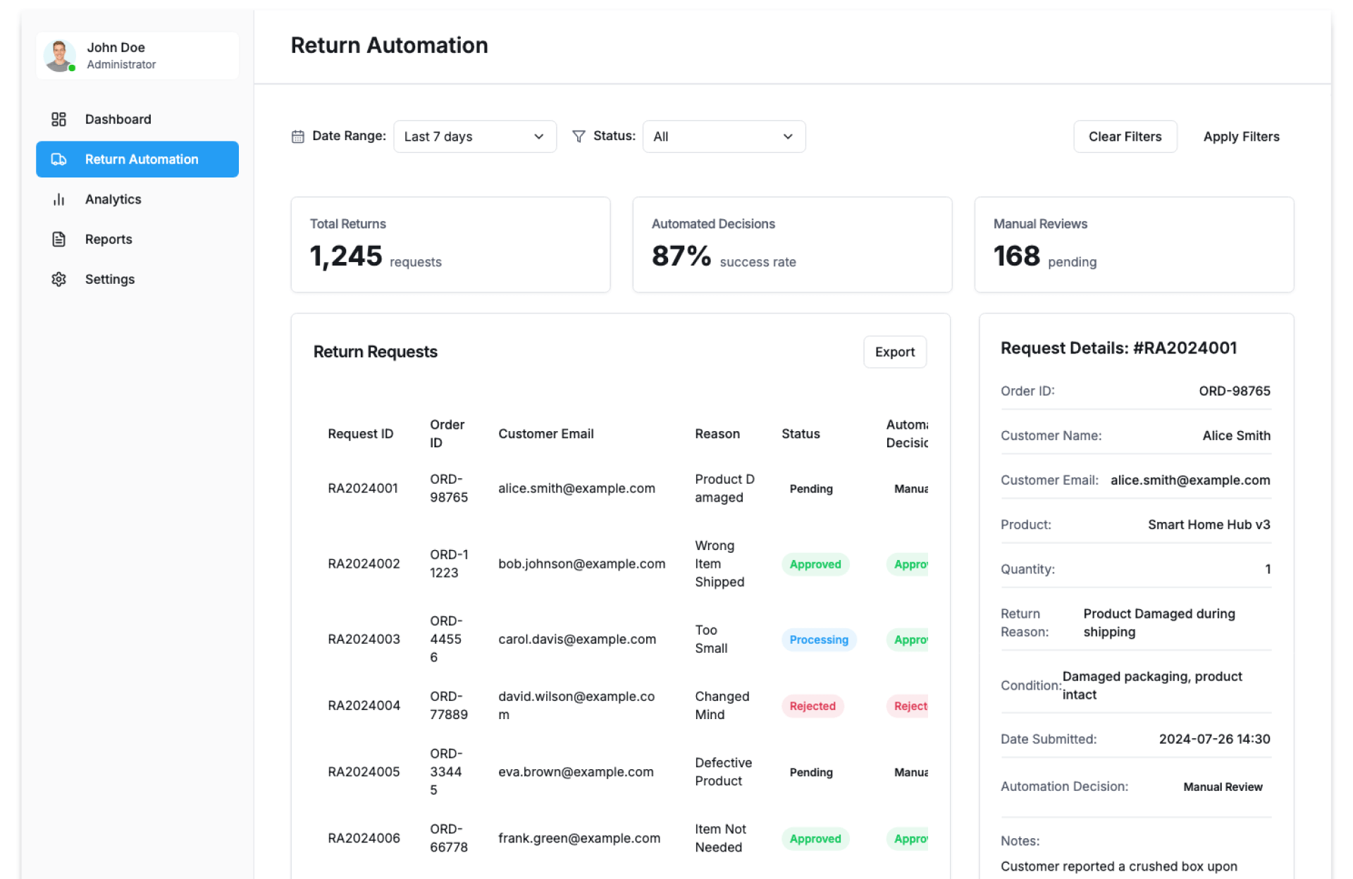Click the bob.johnson@example.com email cell
This screenshot has height=879, width=1353.
(x=581, y=564)
